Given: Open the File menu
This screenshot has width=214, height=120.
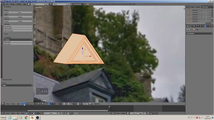Looking at the screenshot, I should 7,4.
